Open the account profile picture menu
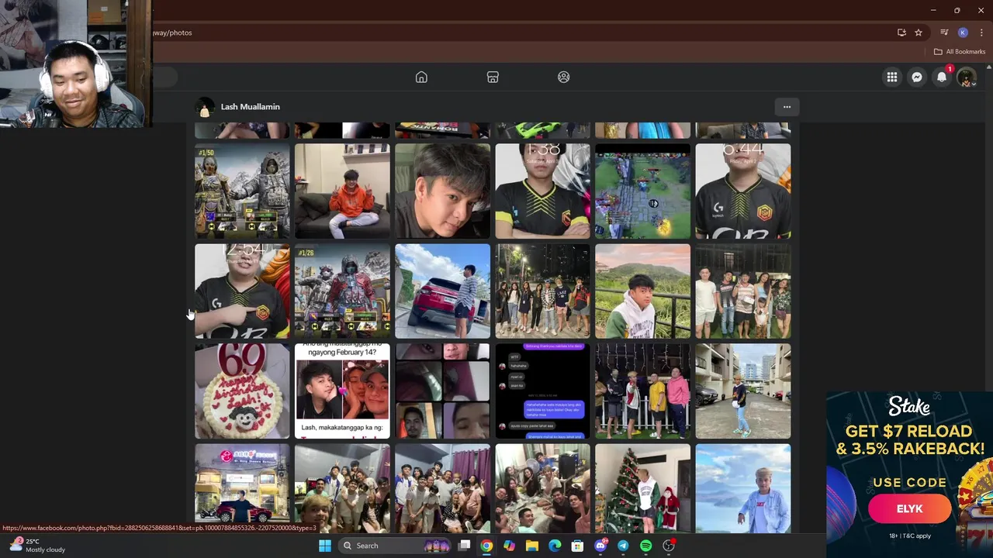The image size is (993, 558). pyautogui.click(x=967, y=77)
